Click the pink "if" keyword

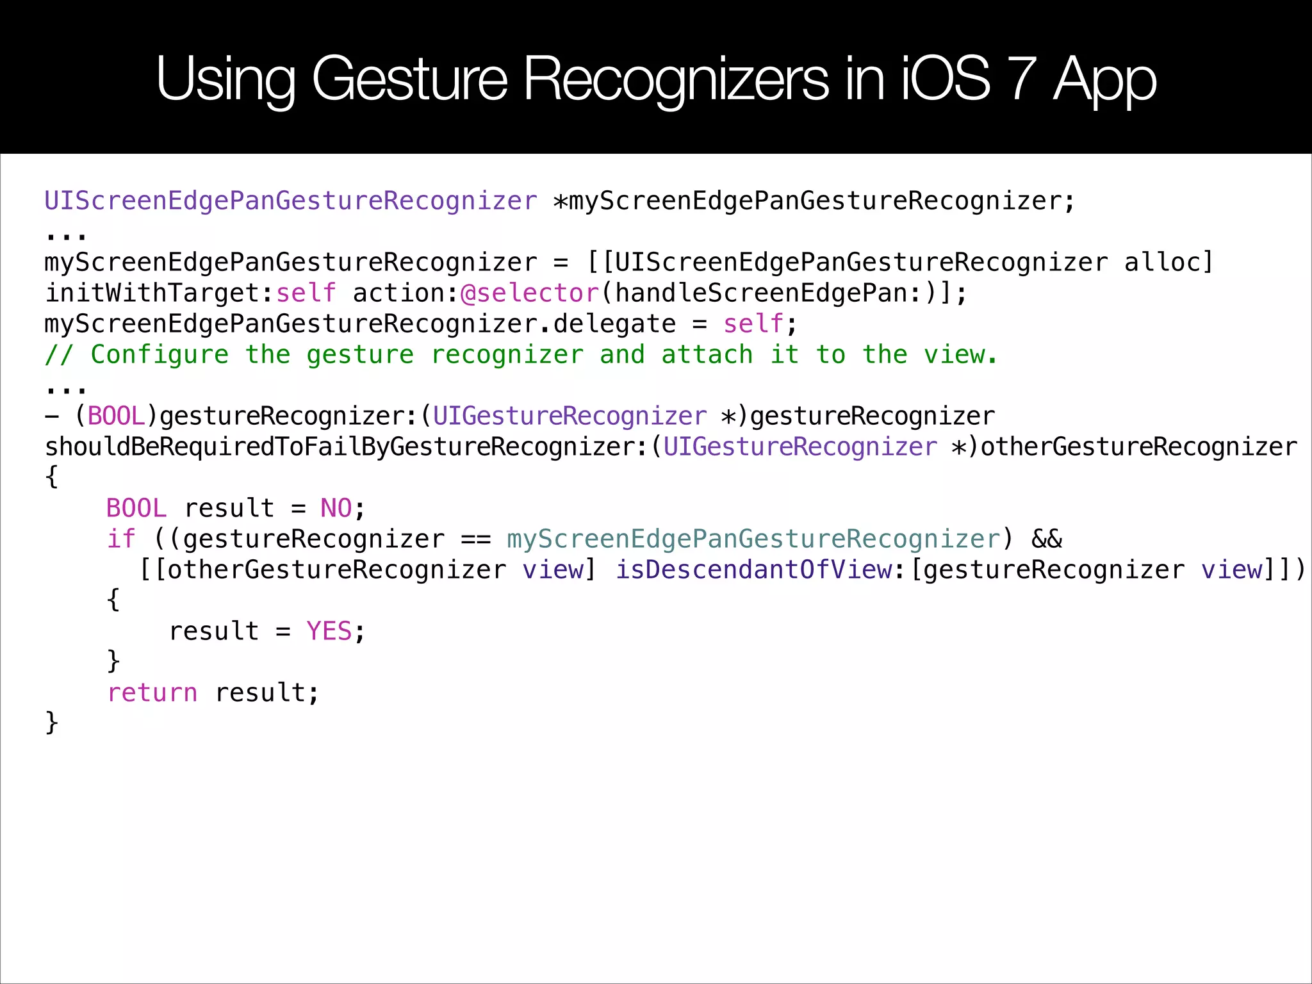(121, 539)
